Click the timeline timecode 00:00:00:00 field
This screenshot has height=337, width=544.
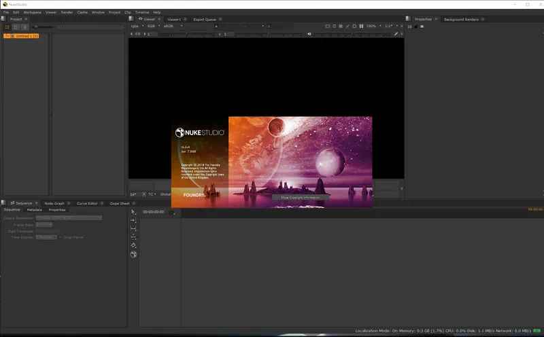(154, 212)
